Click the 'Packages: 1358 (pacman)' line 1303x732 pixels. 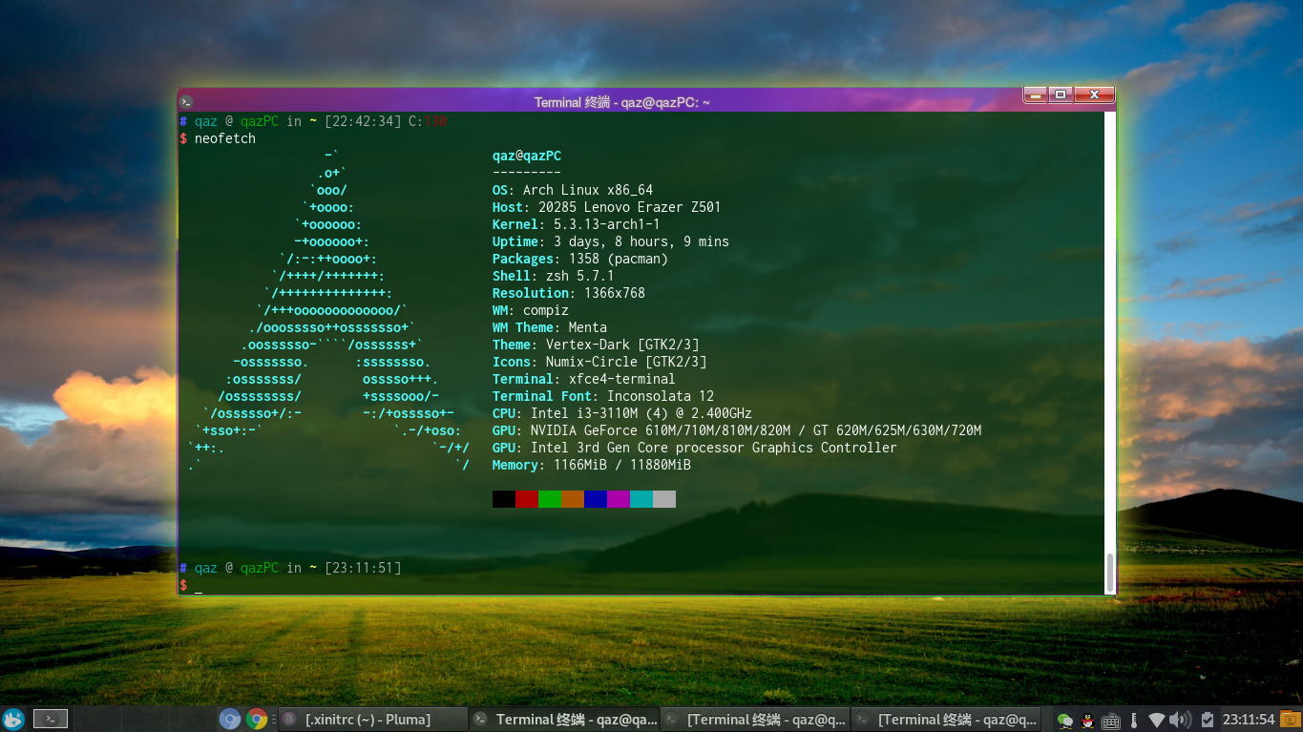point(580,259)
